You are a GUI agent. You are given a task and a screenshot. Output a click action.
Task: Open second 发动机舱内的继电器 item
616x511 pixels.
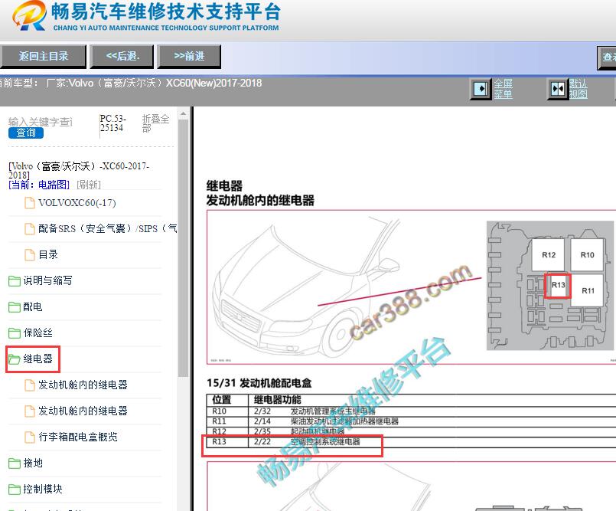(83, 411)
